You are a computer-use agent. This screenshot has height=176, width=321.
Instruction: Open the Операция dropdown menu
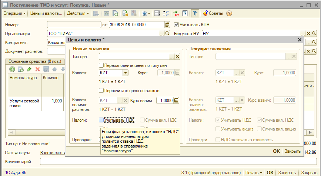pos(14,13)
